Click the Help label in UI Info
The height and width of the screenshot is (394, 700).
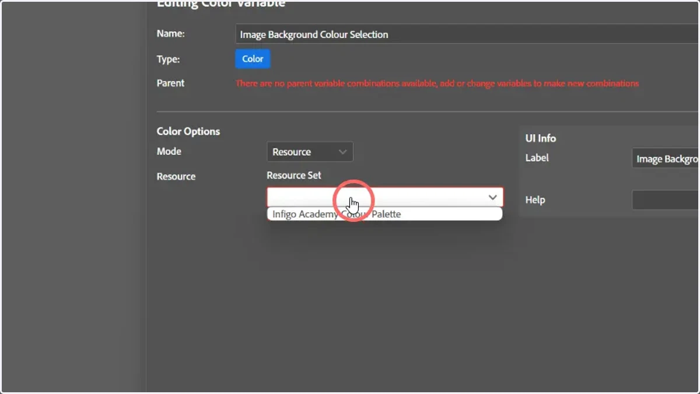click(535, 200)
